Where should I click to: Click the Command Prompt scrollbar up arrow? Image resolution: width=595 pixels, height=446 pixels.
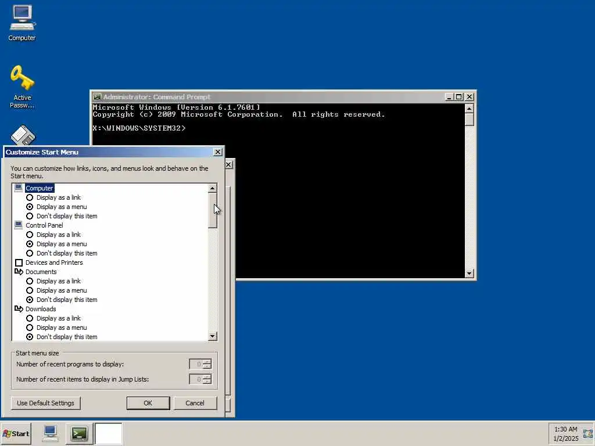point(469,109)
